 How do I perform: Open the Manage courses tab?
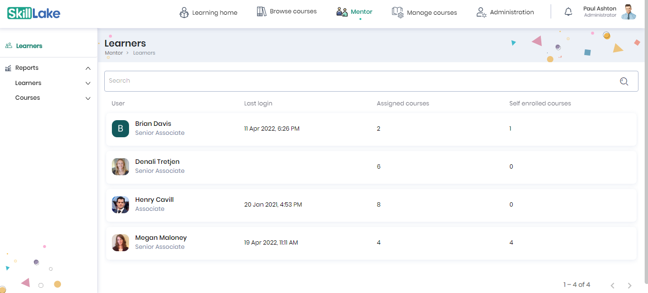point(424,12)
